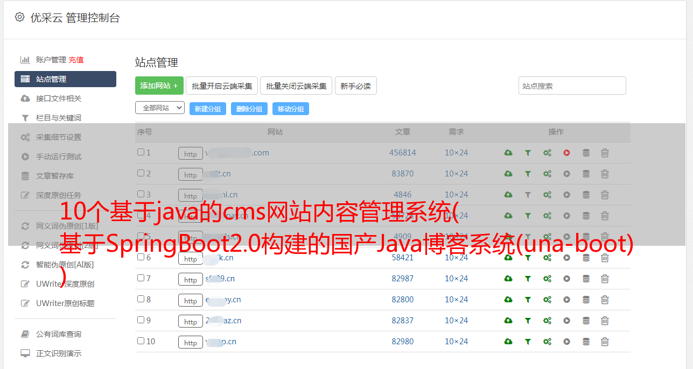The width and height of the screenshot is (693, 369).
Task: Delete site row 9 with trash icon
Action: click(605, 321)
